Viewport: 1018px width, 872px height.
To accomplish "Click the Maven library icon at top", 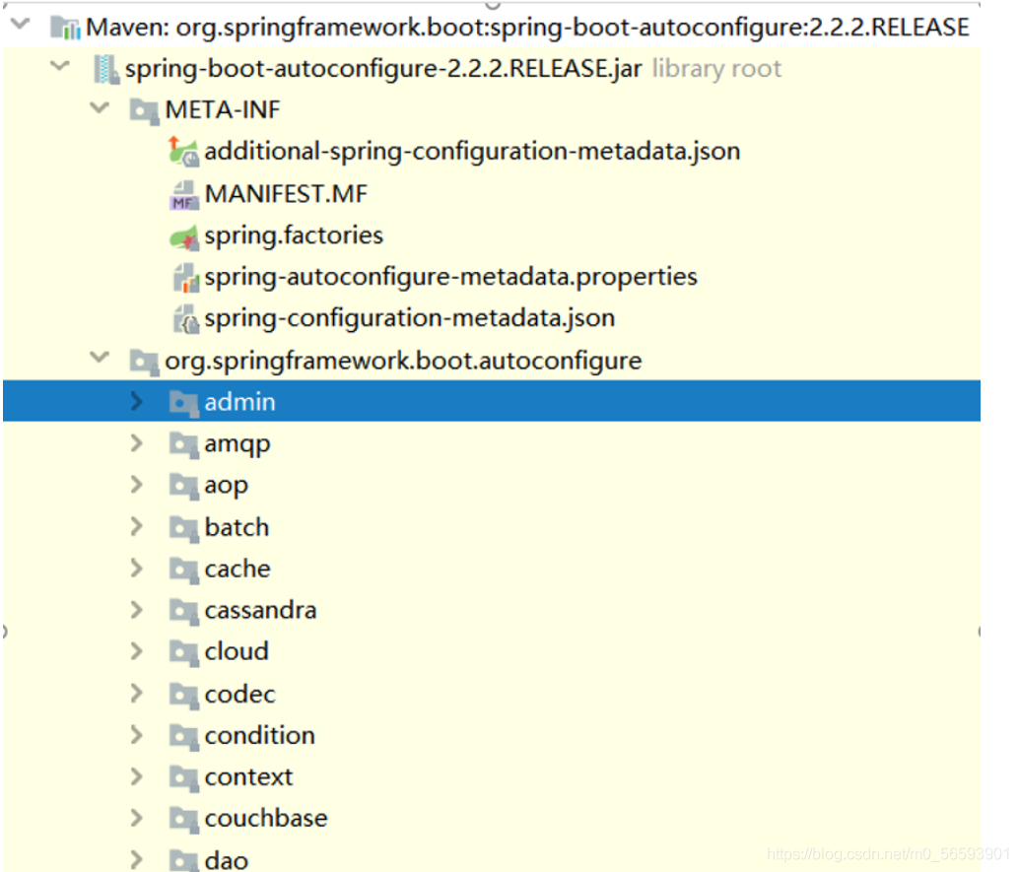I will coord(66,28).
